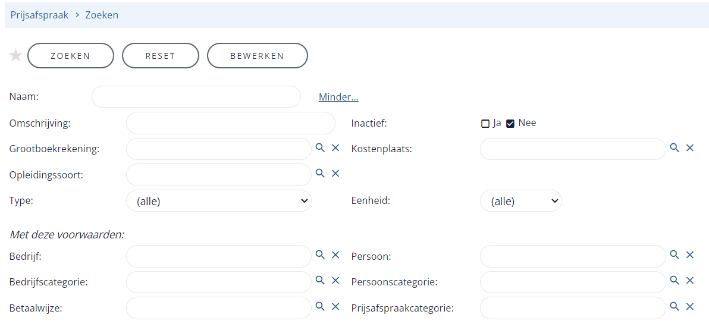Click the favorite star icon
This screenshot has height=327, width=709.
point(16,56)
